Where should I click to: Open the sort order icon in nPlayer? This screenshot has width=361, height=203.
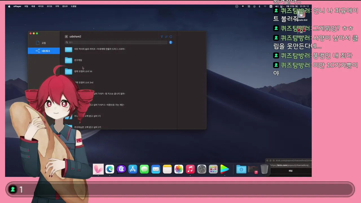click(166, 37)
